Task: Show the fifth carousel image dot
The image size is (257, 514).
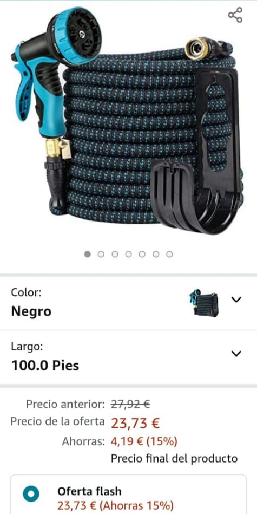Action: pos(142,254)
